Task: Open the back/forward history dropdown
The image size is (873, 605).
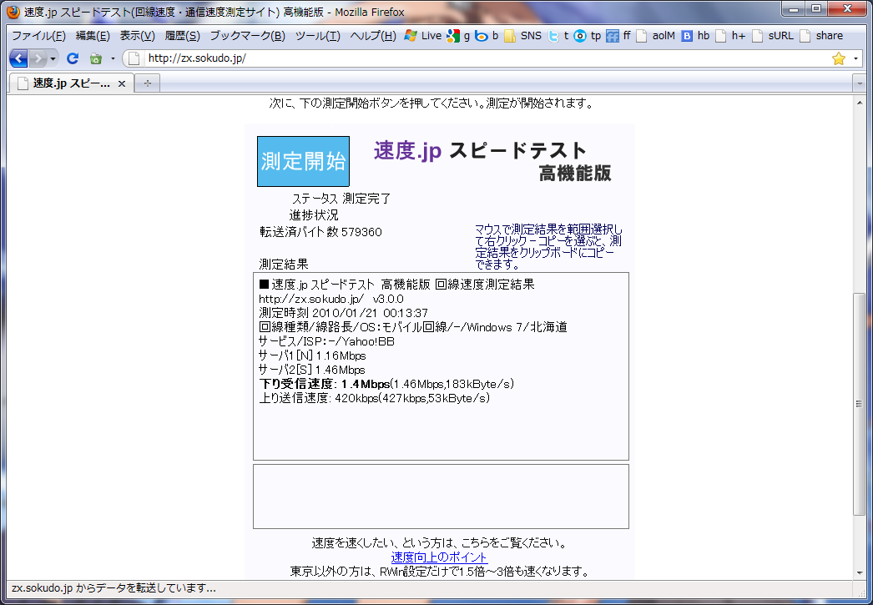Action: pos(53,58)
